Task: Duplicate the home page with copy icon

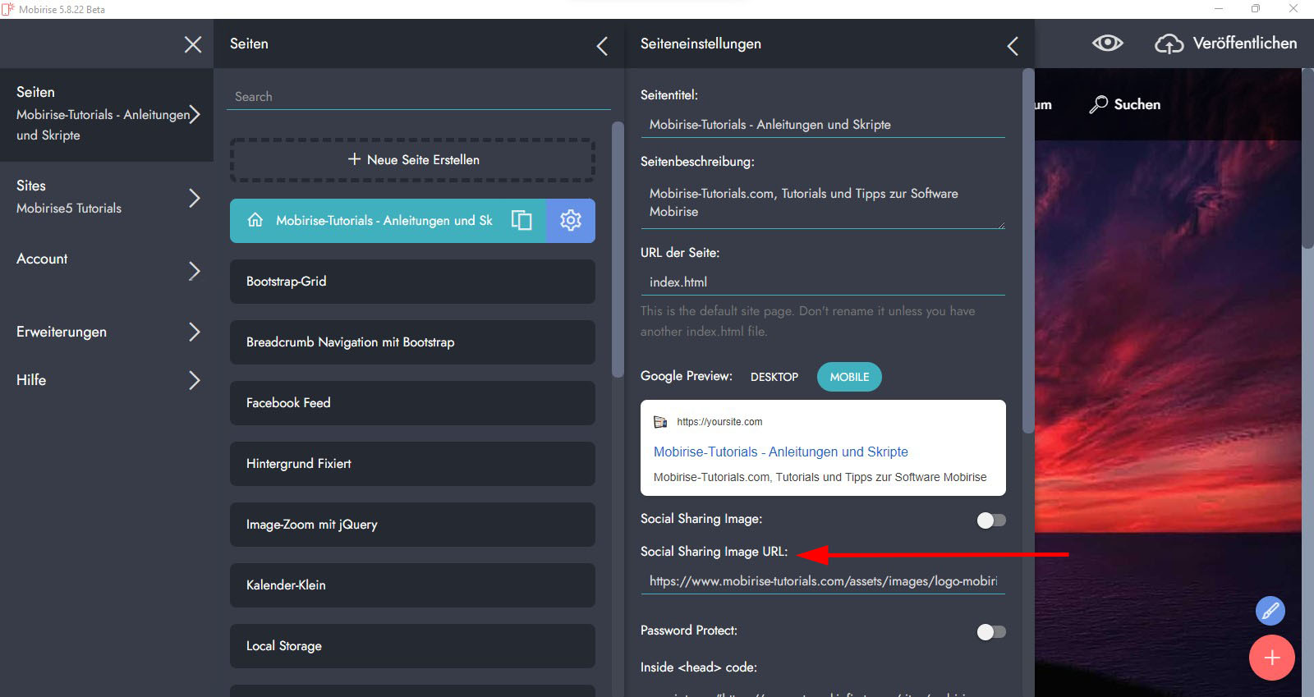Action: [x=521, y=220]
